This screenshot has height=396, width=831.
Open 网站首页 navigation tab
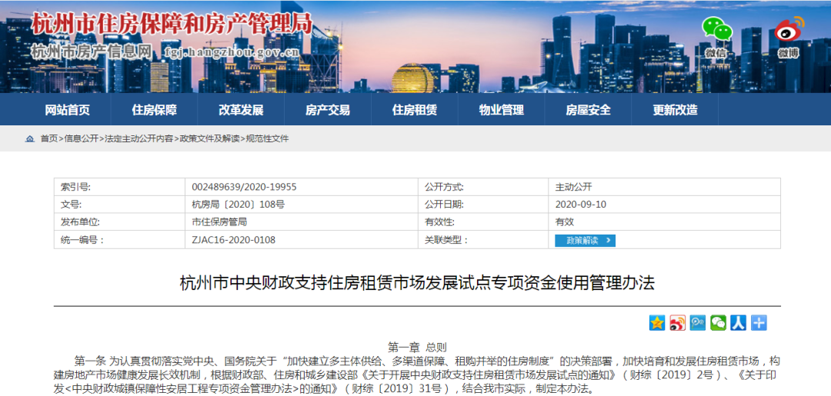click(68, 110)
